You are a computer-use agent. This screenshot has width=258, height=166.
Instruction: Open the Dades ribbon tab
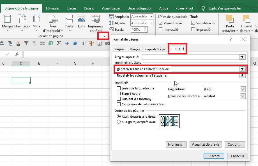click(72, 8)
